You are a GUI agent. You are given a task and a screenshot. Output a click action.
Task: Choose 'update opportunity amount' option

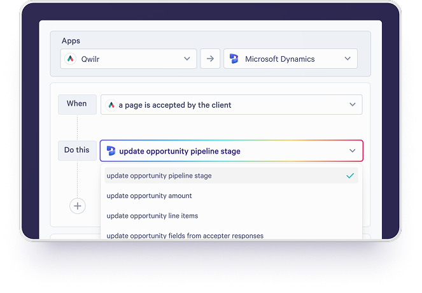click(x=232, y=196)
